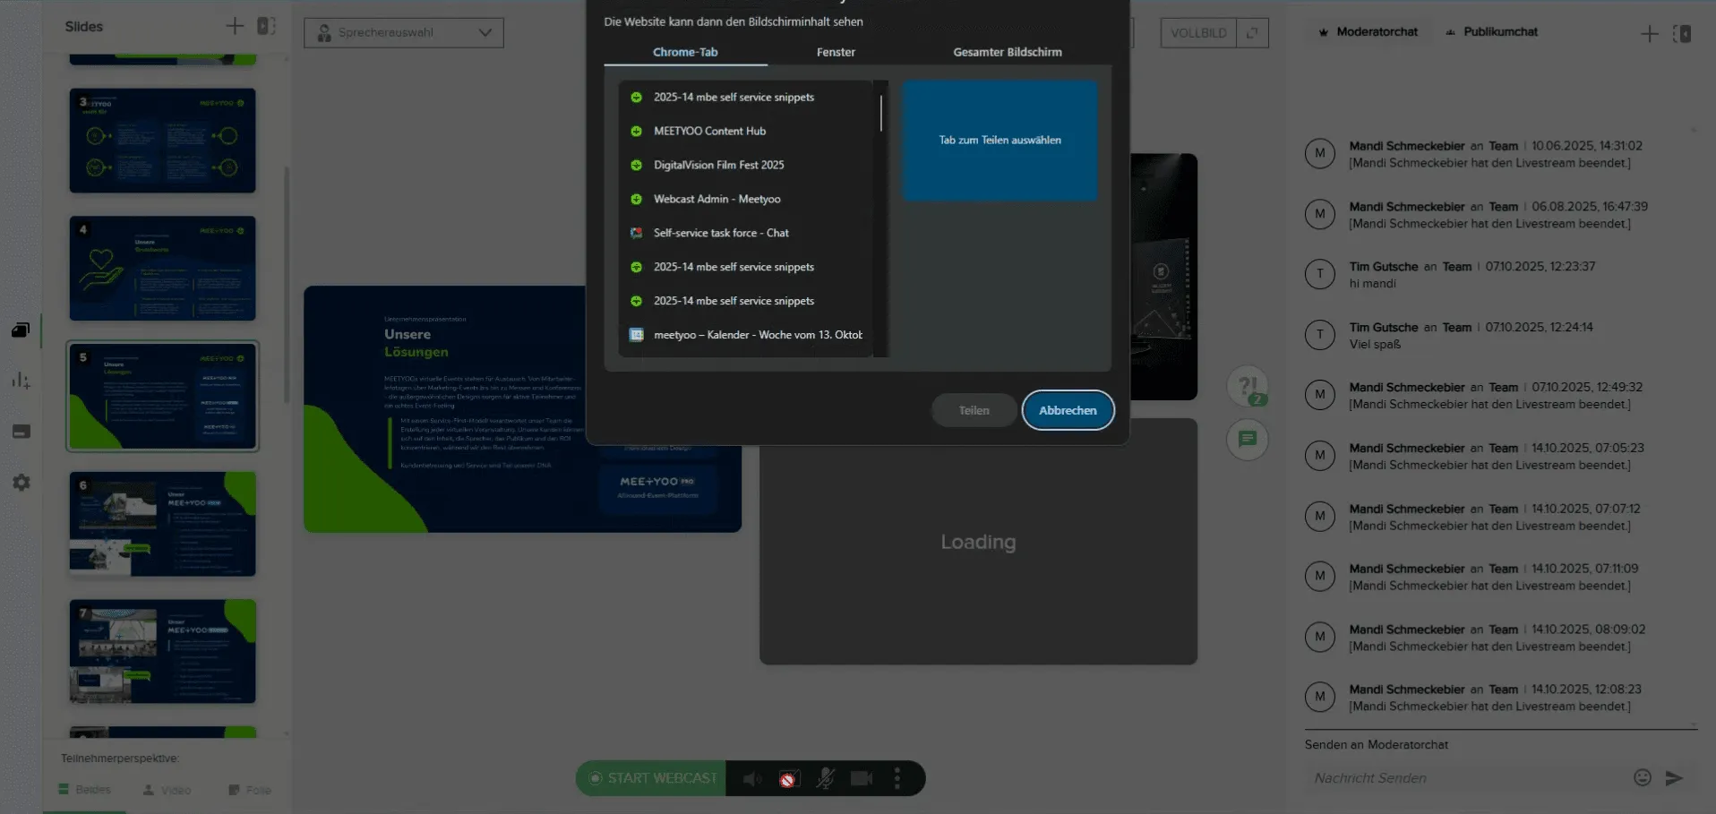
Task: Switch to the Fenster tab
Action: 836,52
